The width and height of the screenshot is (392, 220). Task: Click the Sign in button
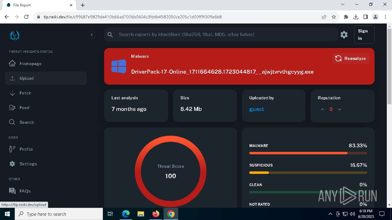[364, 35]
